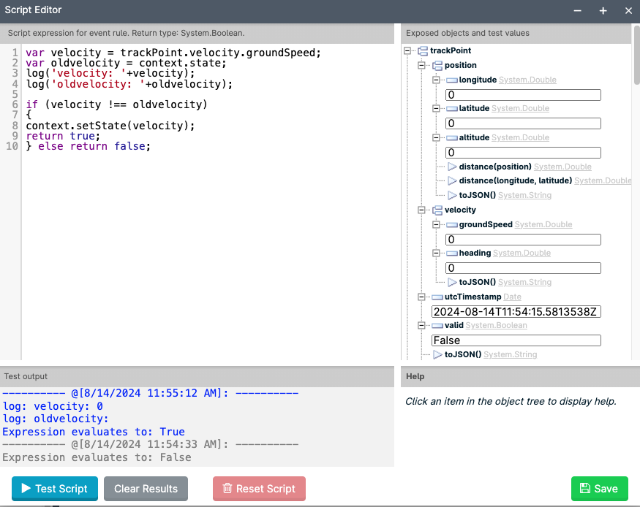Screen dimensions: 640x507
Task: Click System.Double type link next to longitude
Action: click(527, 80)
